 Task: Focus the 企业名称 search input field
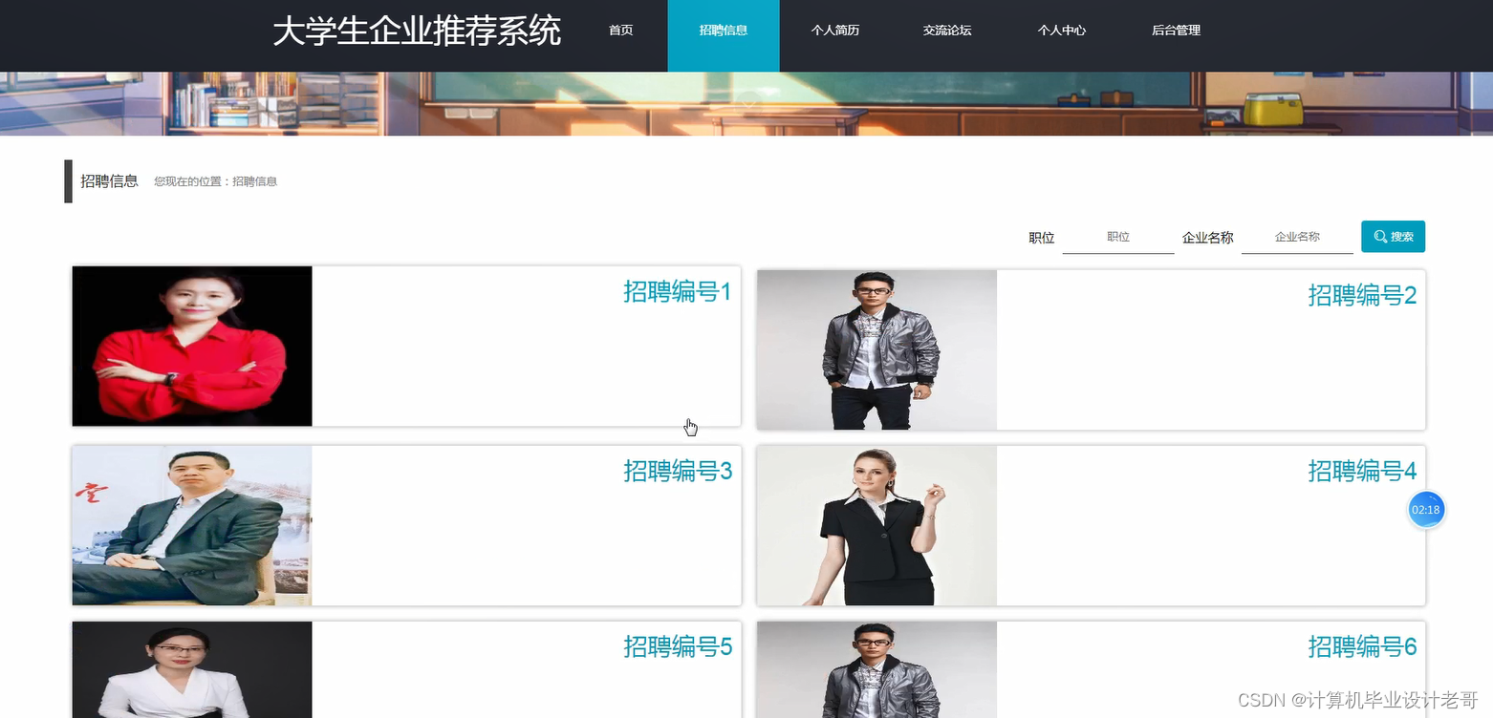[1297, 238]
